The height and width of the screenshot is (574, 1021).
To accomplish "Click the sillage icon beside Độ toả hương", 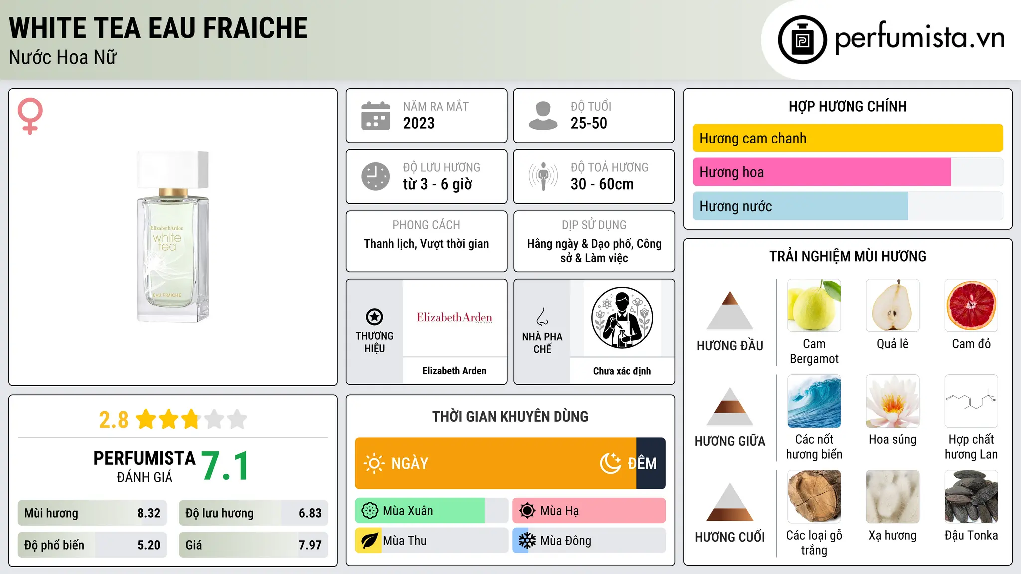I will coord(543,176).
